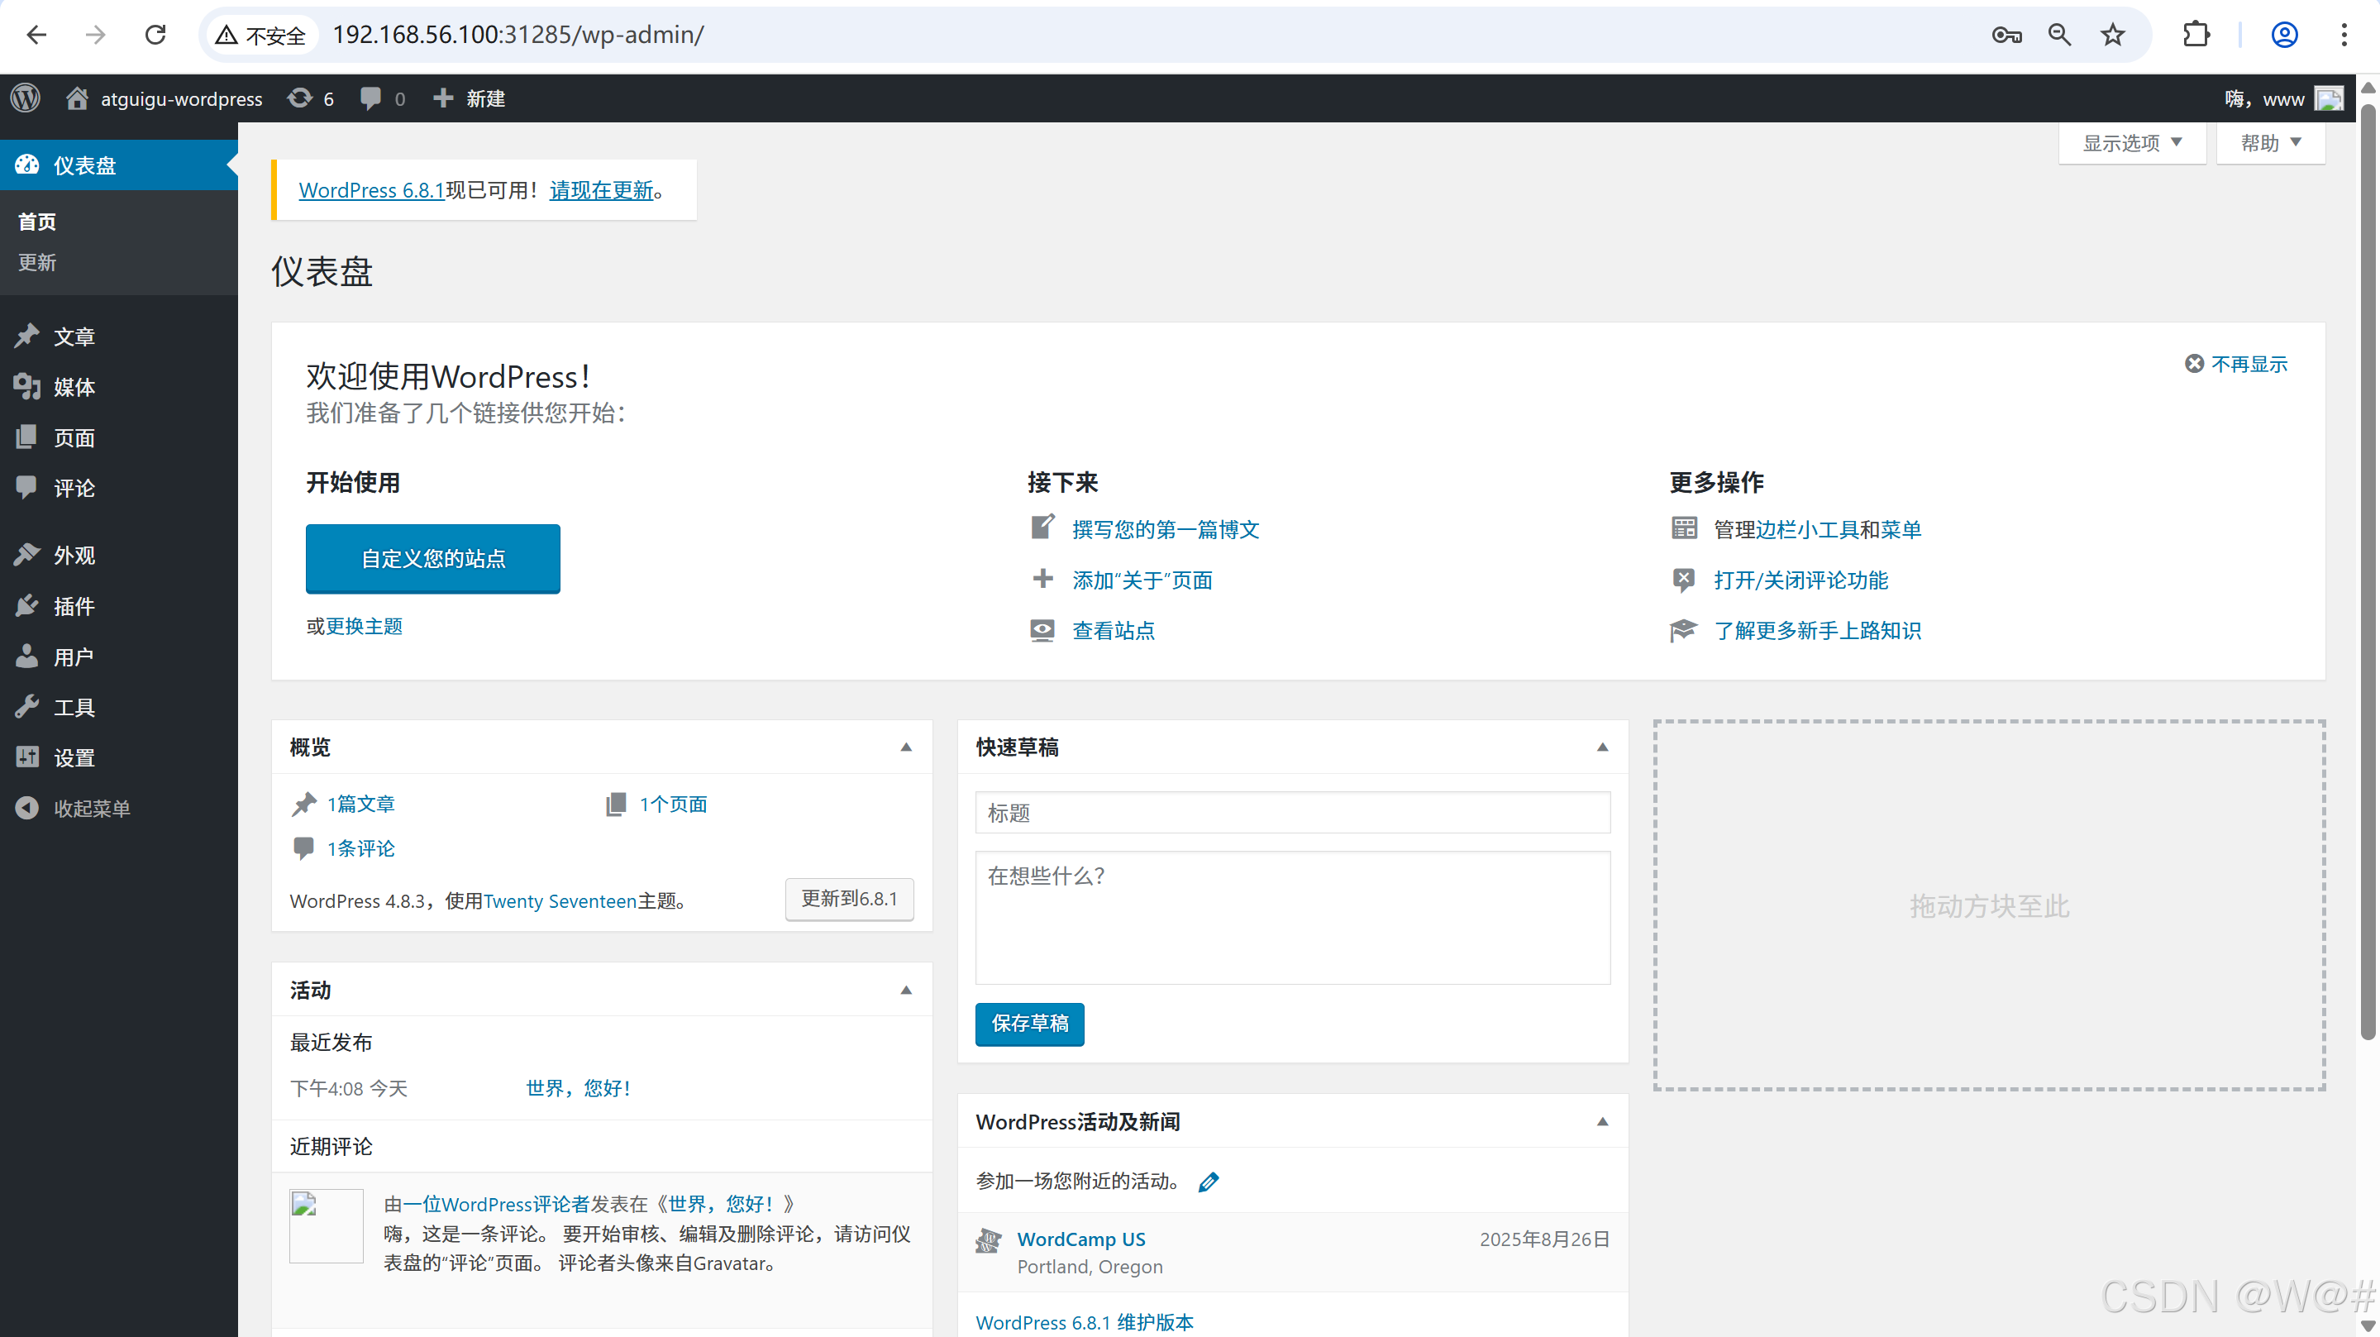Click the 更新到6.8.1 button
Screen dimensions: 2380x1337
pos(849,898)
